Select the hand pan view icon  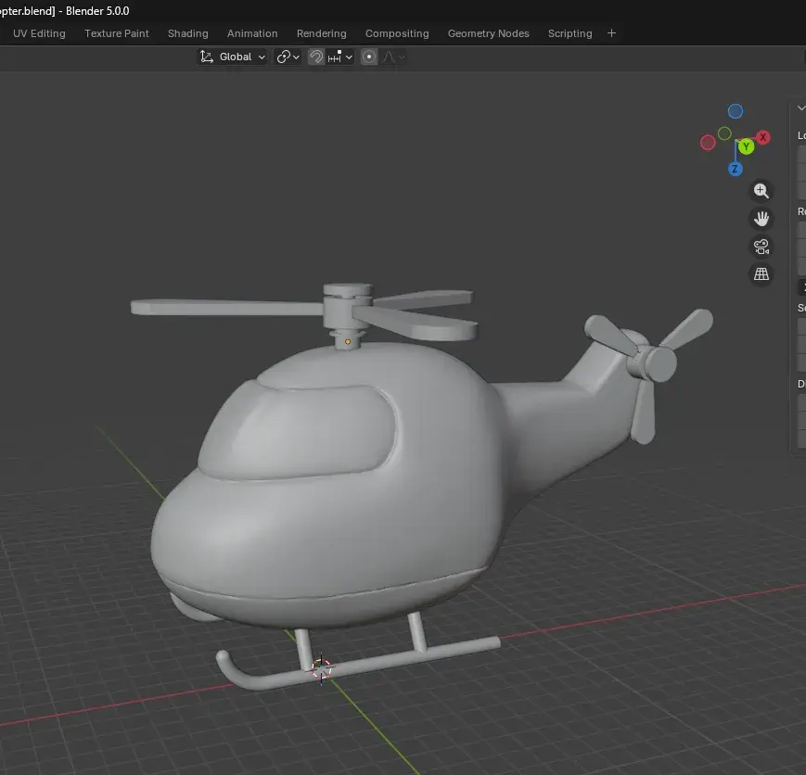pos(761,218)
